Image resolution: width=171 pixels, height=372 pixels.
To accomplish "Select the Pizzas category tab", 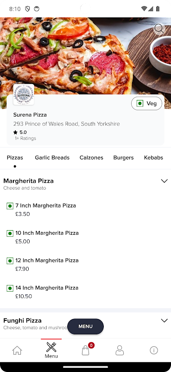I will tap(15, 158).
